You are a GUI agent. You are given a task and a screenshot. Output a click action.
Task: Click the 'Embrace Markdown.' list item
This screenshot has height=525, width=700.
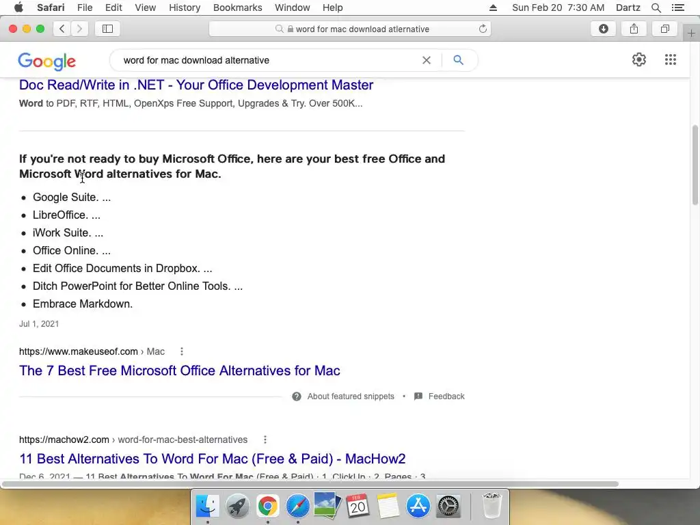click(83, 304)
